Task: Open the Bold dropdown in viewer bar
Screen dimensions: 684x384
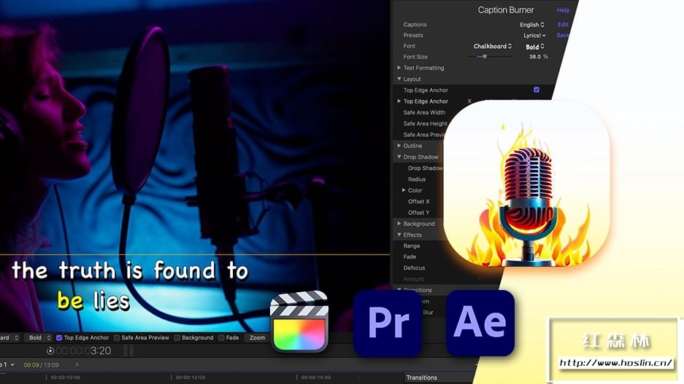Action: (39, 338)
